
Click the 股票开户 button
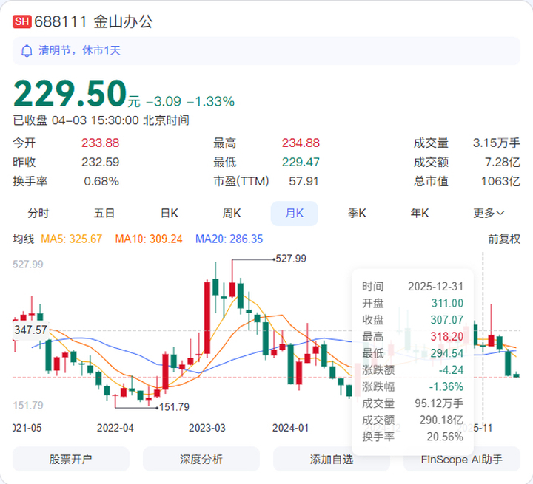[x=71, y=459]
